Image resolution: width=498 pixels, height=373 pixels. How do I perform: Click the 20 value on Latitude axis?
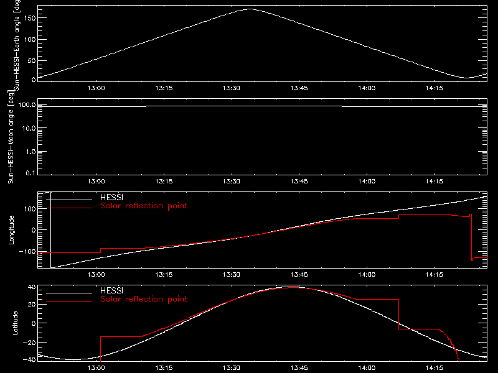(x=32, y=305)
